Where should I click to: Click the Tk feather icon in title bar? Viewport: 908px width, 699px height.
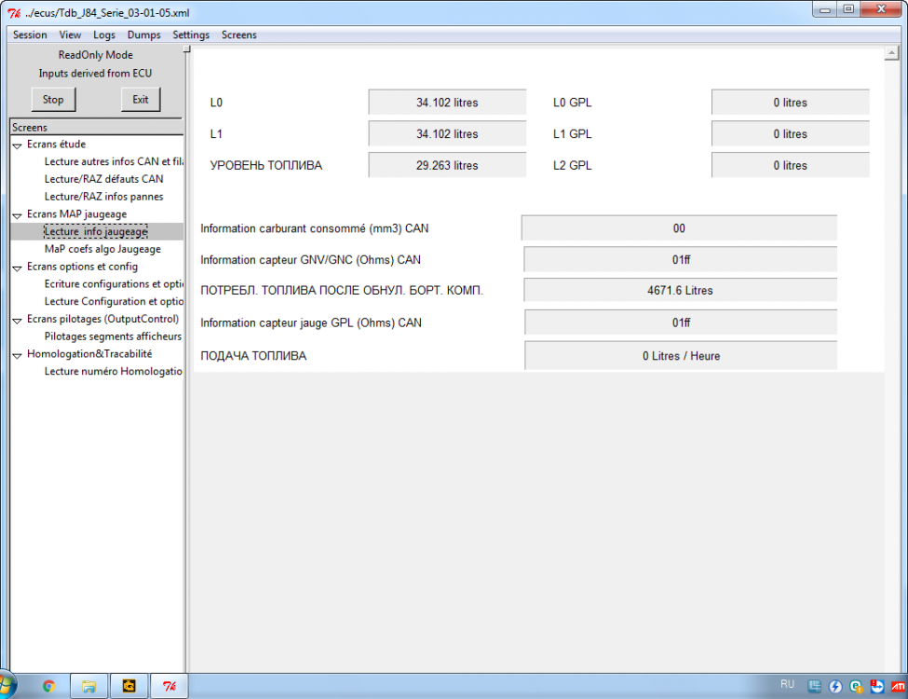coord(14,13)
